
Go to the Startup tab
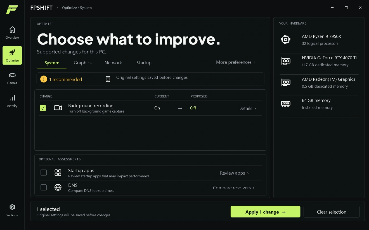[x=144, y=63]
